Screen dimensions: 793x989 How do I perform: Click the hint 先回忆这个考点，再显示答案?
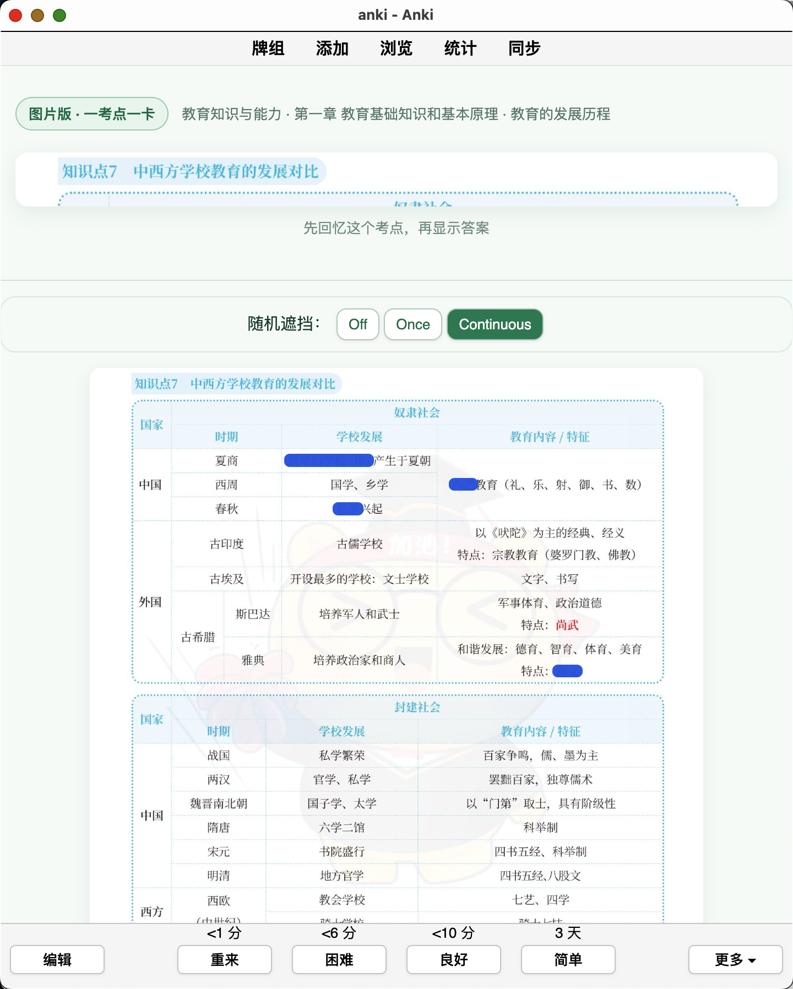[x=397, y=228]
